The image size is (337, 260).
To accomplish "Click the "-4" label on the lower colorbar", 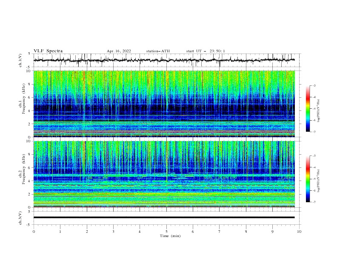I will [314, 167].
